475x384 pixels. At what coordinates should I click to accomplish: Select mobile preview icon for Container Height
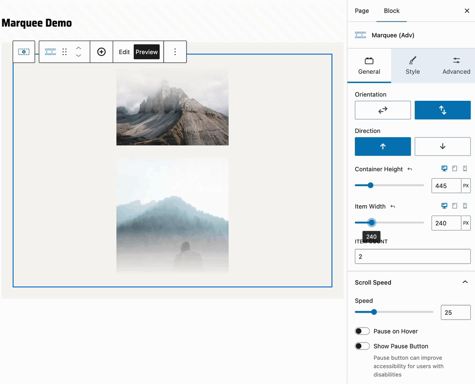(x=465, y=168)
